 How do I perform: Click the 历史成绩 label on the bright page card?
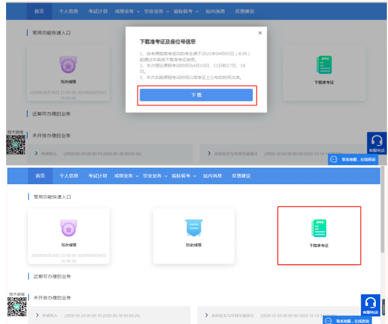(x=194, y=245)
